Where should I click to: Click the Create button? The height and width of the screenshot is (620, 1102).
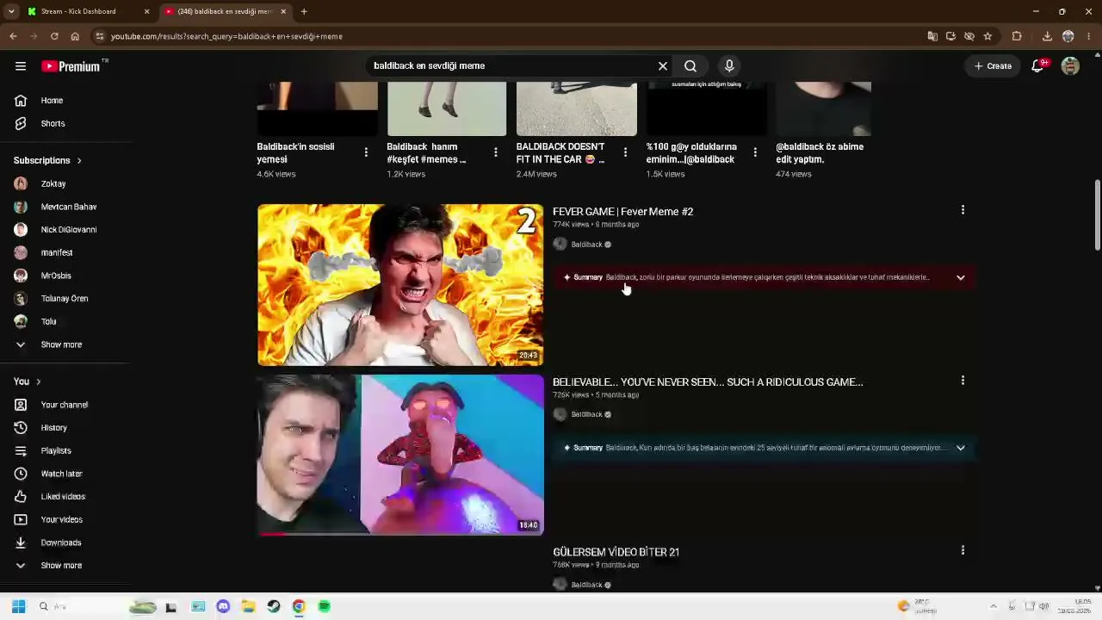click(x=994, y=66)
